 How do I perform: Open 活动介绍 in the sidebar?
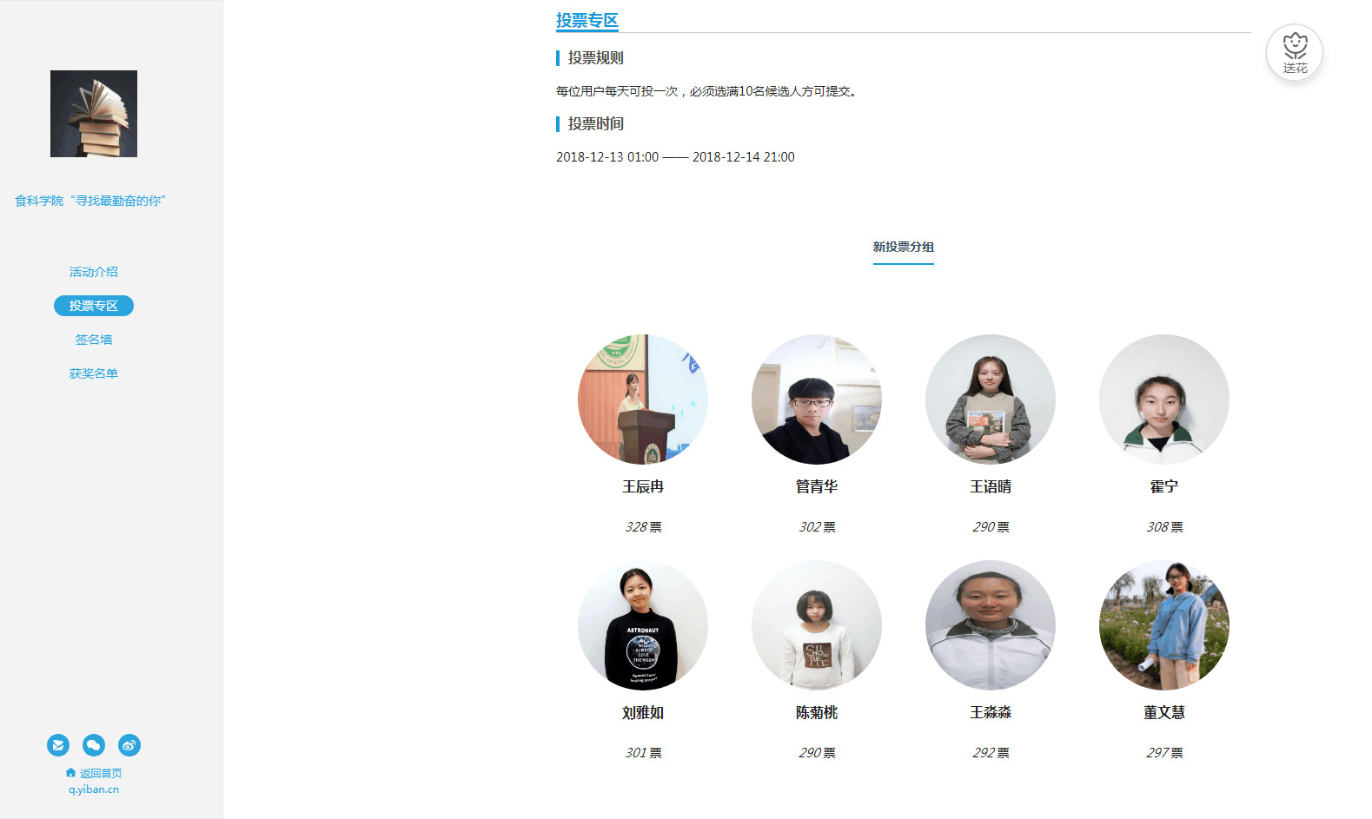(x=94, y=272)
